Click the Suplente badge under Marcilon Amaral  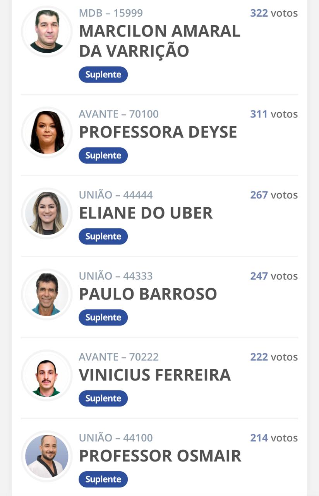103,74
